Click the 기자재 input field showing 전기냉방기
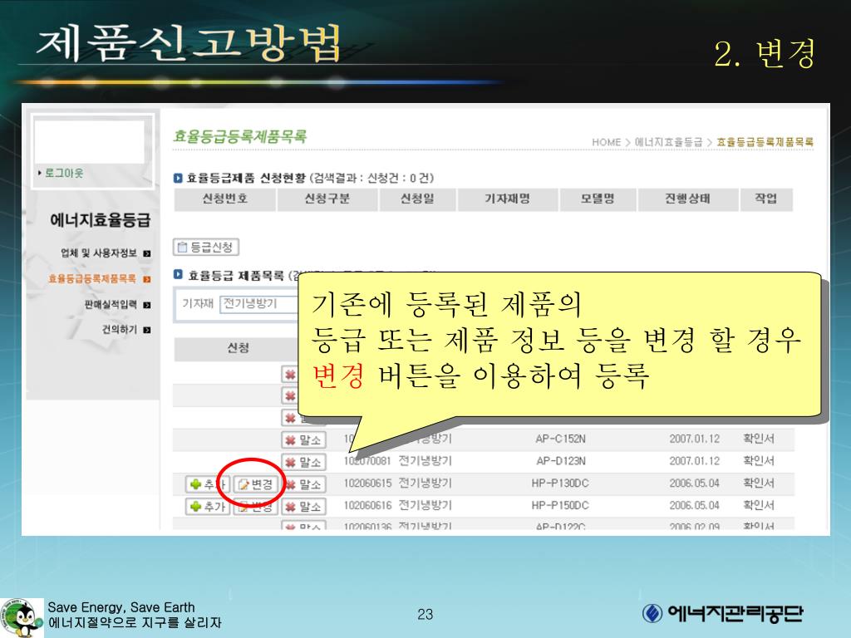 pos(259,304)
